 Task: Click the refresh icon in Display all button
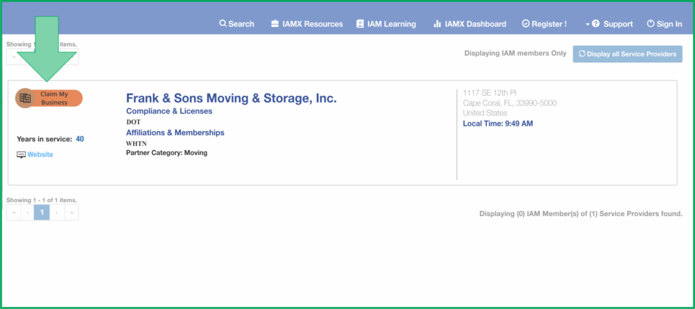pos(582,54)
